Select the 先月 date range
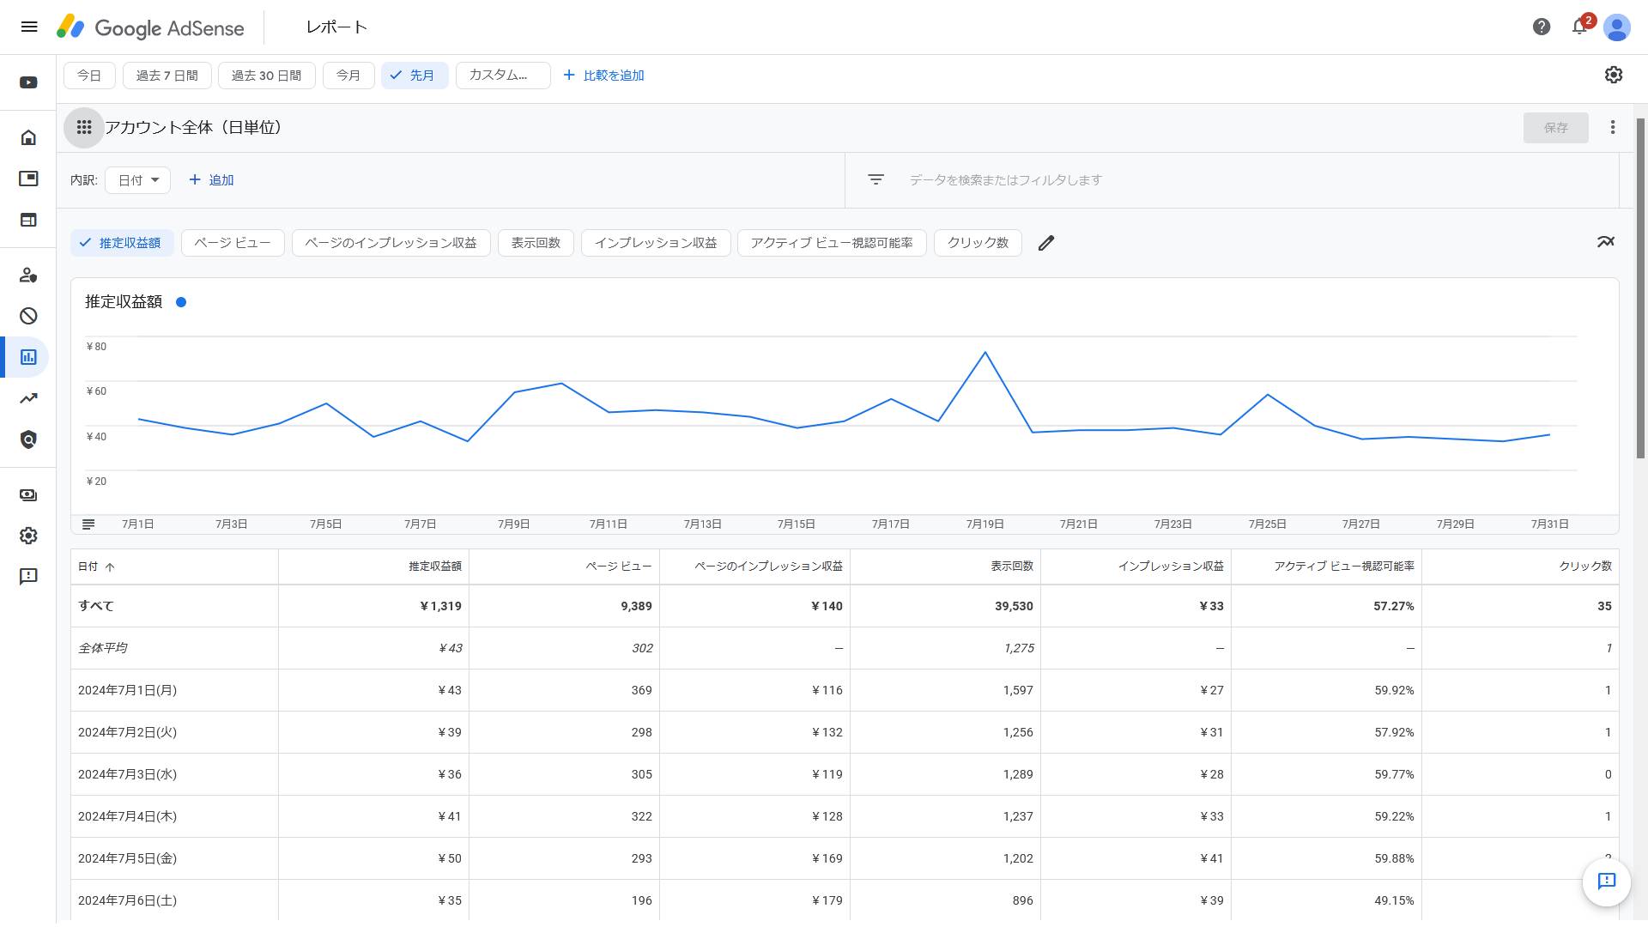The width and height of the screenshot is (1648, 927). click(415, 76)
